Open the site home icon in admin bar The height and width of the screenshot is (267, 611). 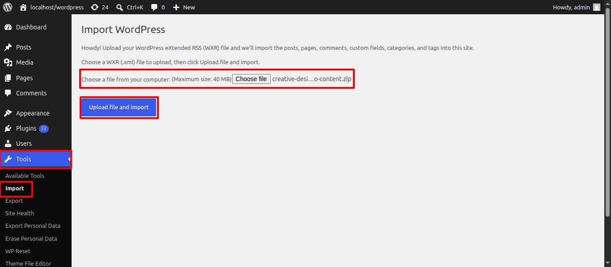point(23,7)
